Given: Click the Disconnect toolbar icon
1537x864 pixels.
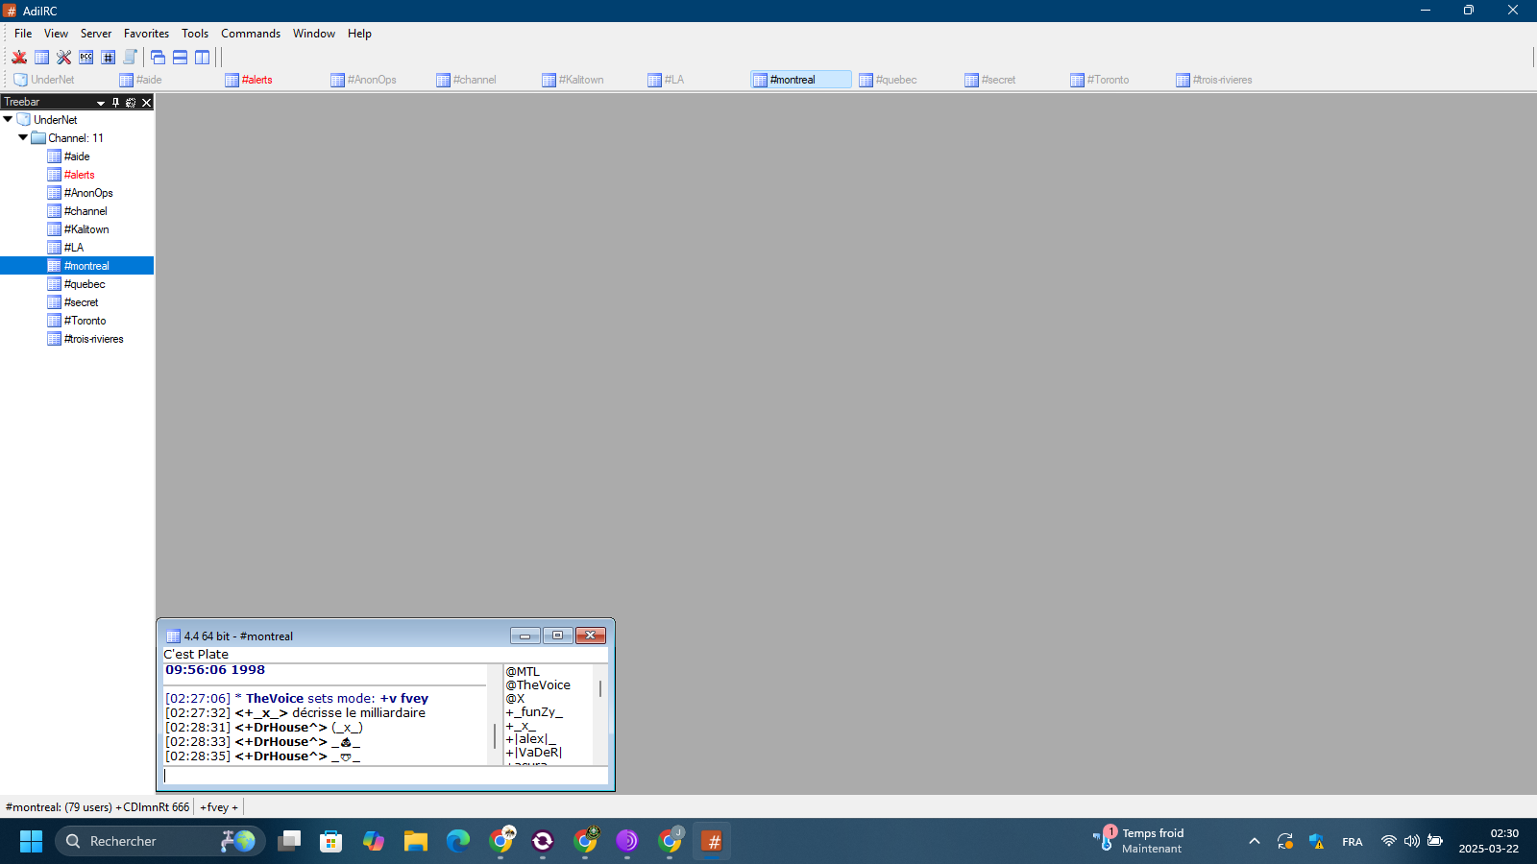Looking at the screenshot, I should tap(19, 58).
